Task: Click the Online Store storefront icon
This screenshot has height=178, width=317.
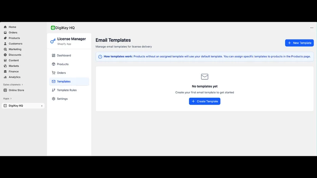Action: pos(5,90)
